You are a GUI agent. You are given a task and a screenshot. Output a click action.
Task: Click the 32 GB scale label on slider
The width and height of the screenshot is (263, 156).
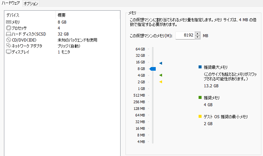140,55
